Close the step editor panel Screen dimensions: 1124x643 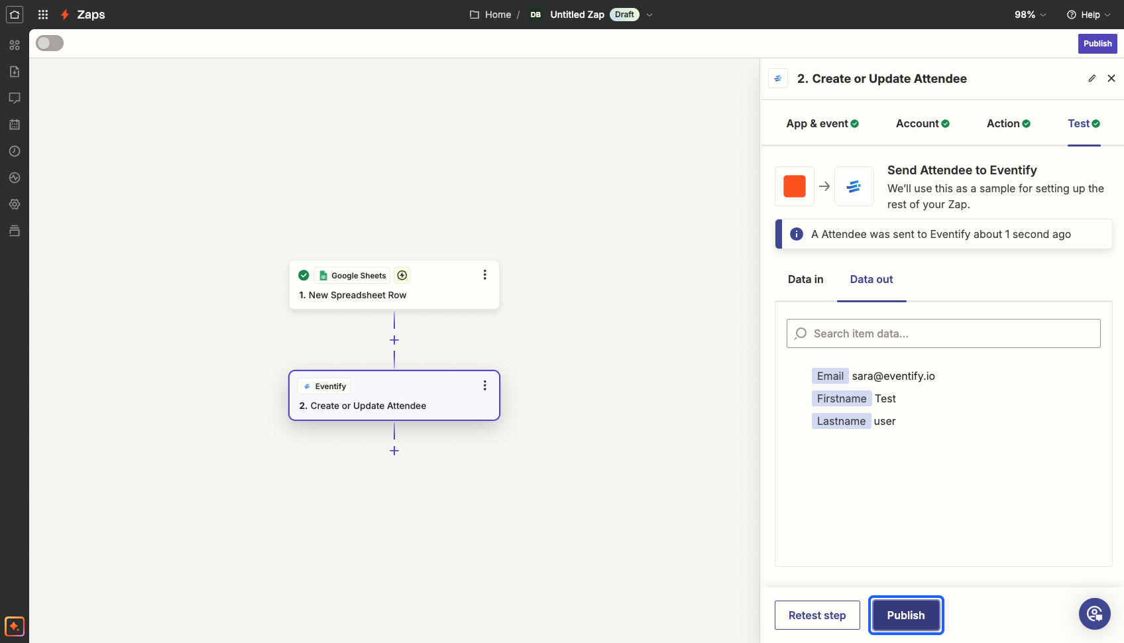tap(1111, 78)
